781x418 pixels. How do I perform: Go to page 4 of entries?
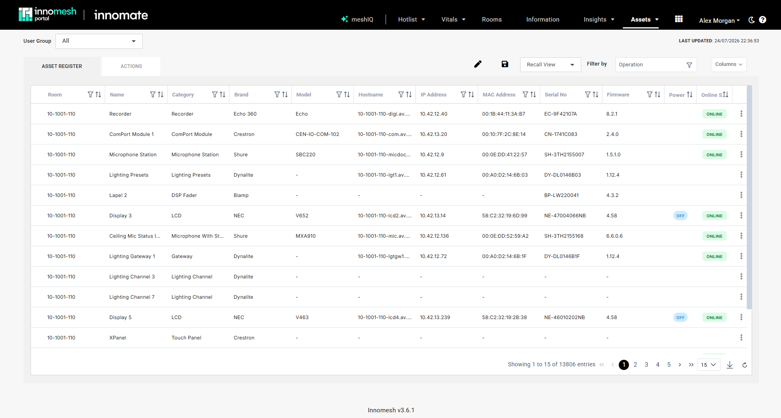(x=657, y=365)
